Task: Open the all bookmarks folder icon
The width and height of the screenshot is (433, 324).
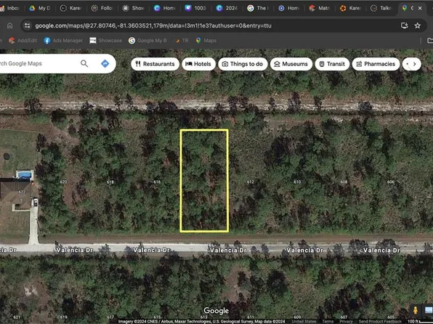Action: [x=430, y=41]
